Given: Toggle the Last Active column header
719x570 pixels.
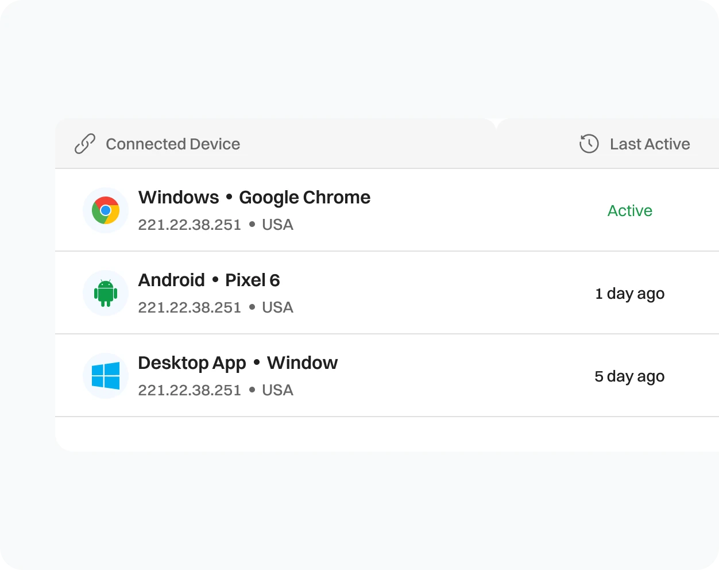Looking at the screenshot, I should click(x=650, y=144).
